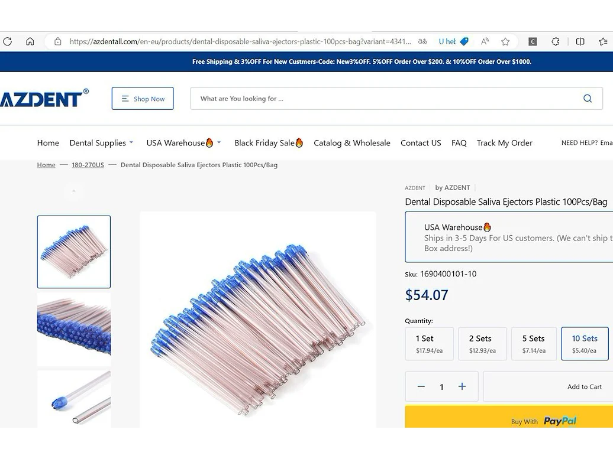Image resolution: width=613 pixels, height=459 pixels.
Task: Increase quantity with the plus button
Action: click(462, 386)
